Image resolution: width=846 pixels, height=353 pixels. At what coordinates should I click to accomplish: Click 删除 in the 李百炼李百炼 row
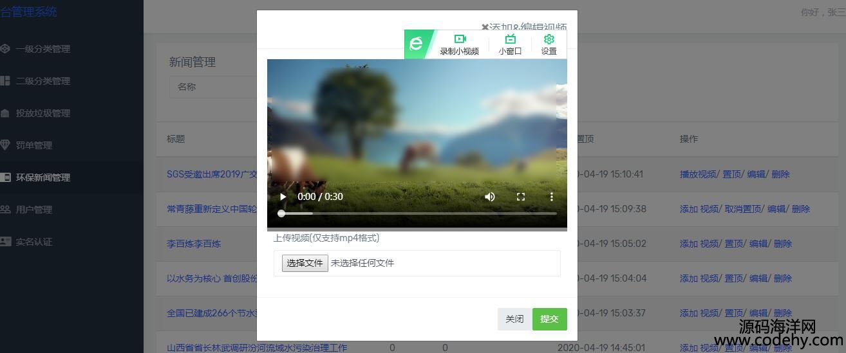pyautogui.click(x=783, y=244)
